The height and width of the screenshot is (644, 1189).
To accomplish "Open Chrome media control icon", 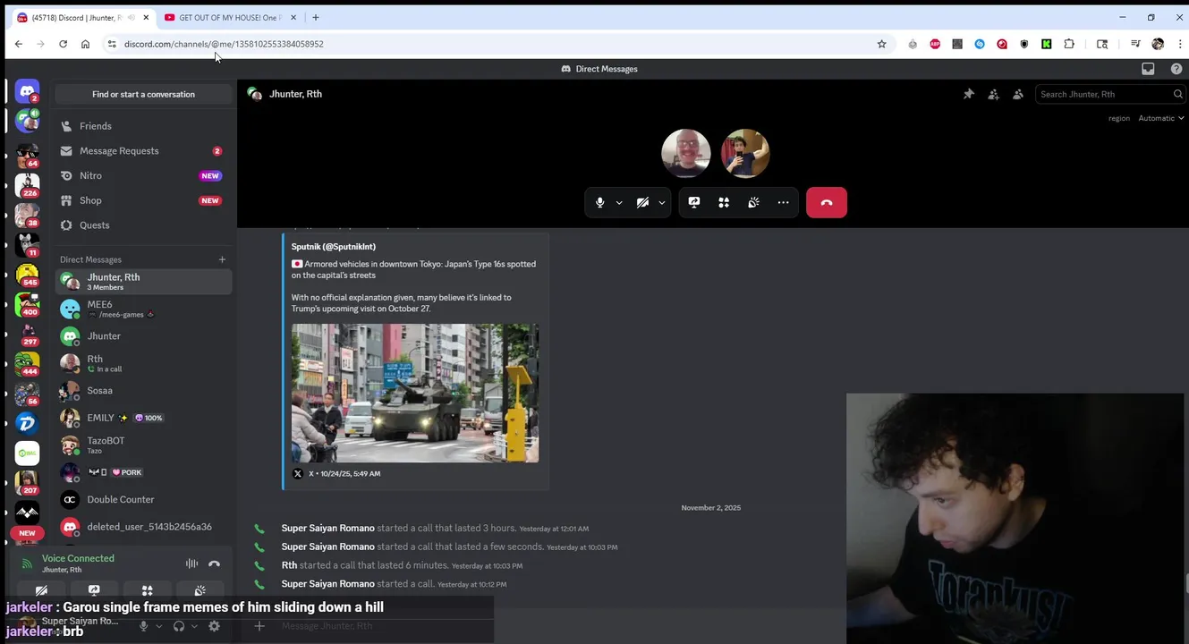I will pyautogui.click(x=1135, y=44).
